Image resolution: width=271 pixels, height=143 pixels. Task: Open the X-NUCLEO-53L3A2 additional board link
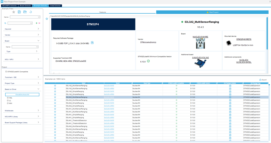(x=200, y=58)
